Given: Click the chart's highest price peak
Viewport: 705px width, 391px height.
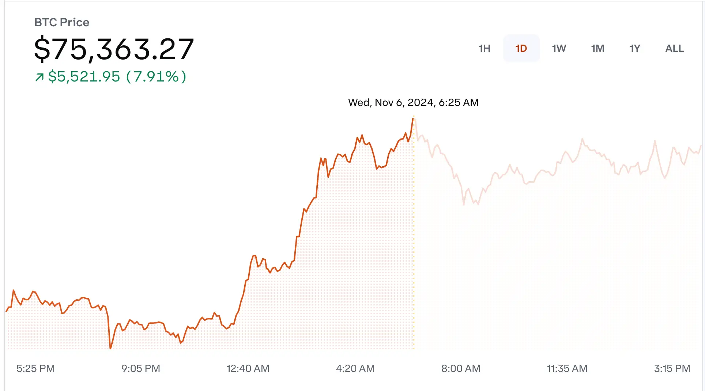Looking at the screenshot, I should [412, 119].
